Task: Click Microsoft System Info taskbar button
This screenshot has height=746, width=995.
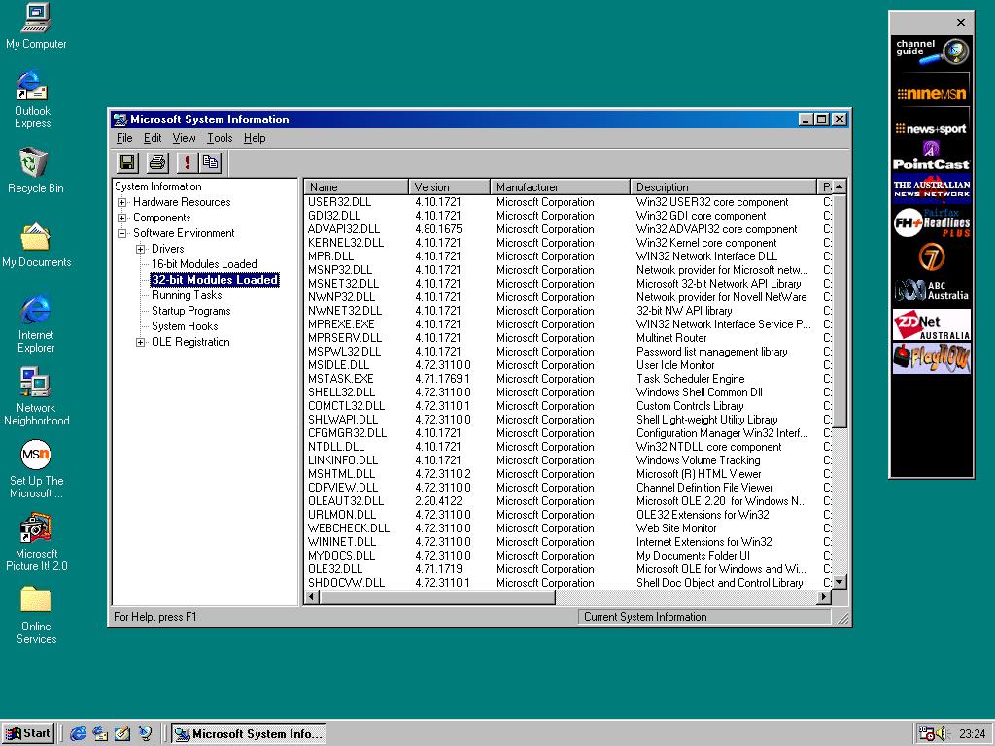Action: [249, 734]
